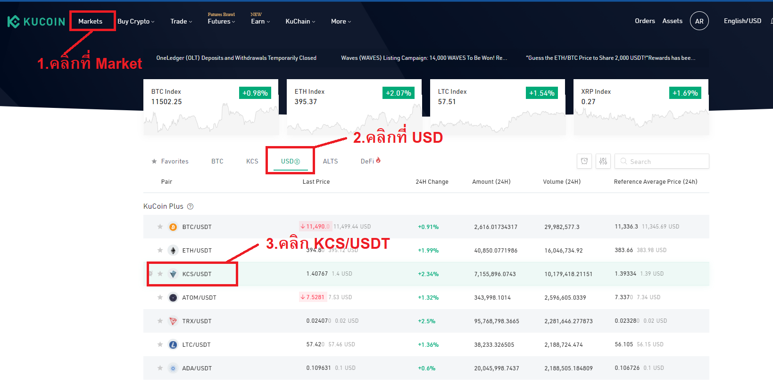773x384 pixels.
Task: Click the AR account avatar
Action: (x=699, y=21)
